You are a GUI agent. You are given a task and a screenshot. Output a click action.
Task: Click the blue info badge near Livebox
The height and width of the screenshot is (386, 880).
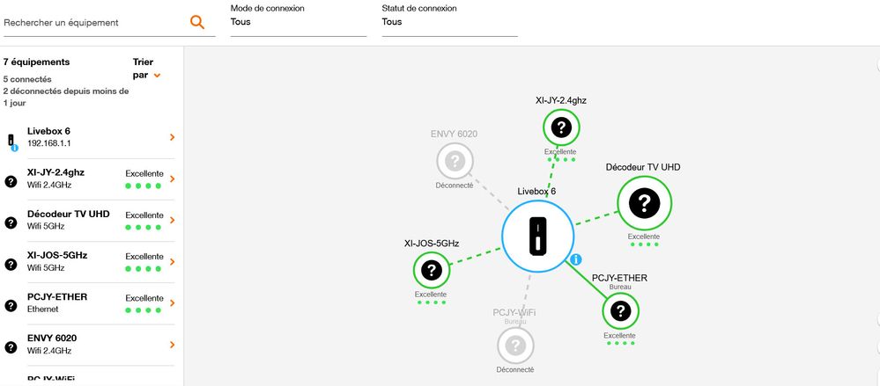tap(575, 259)
